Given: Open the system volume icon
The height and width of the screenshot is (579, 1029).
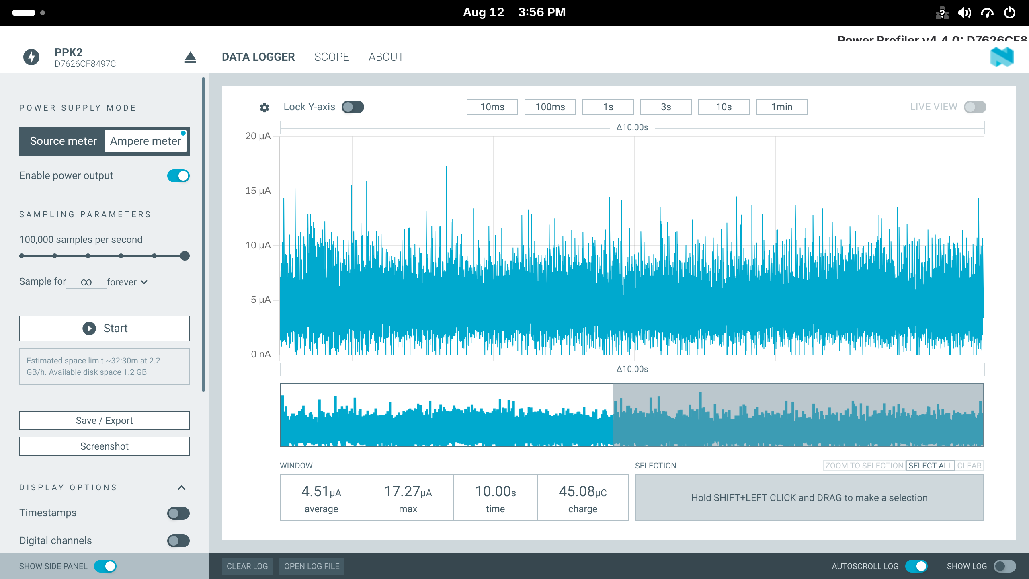Looking at the screenshot, I should [x=964, y=13].
